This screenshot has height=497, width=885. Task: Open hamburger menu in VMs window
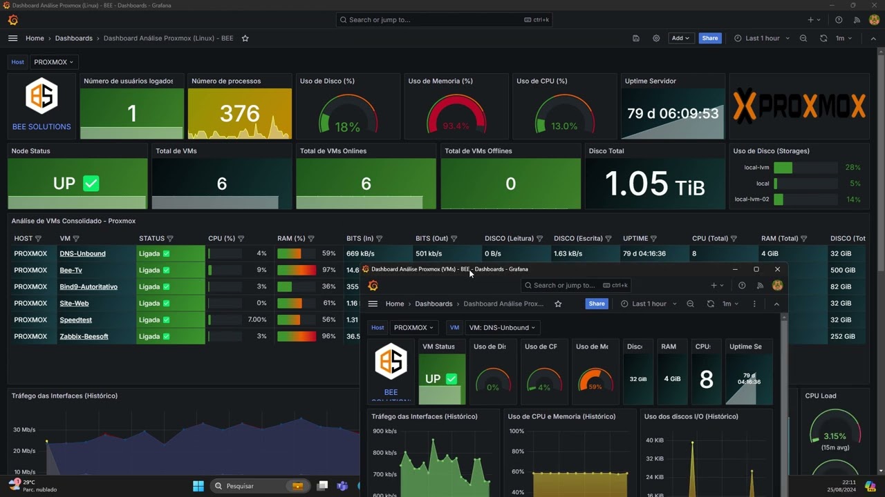[x=373, y=304]
